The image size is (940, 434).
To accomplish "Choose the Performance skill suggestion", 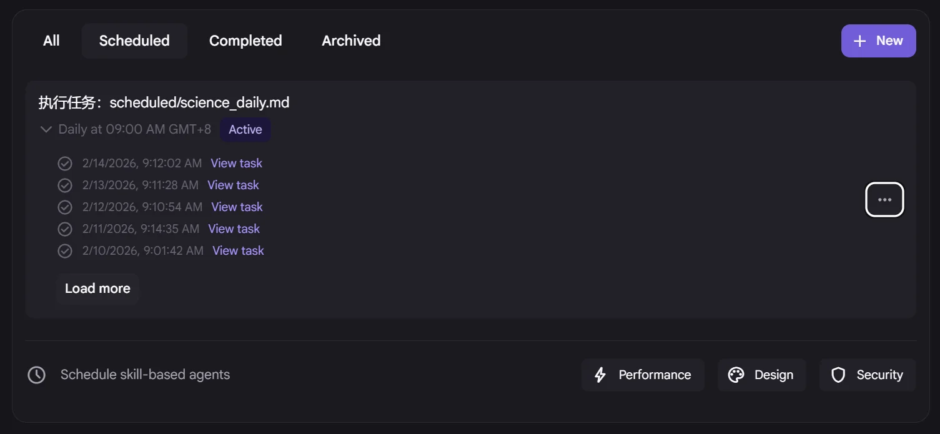I will pos(643,375).
